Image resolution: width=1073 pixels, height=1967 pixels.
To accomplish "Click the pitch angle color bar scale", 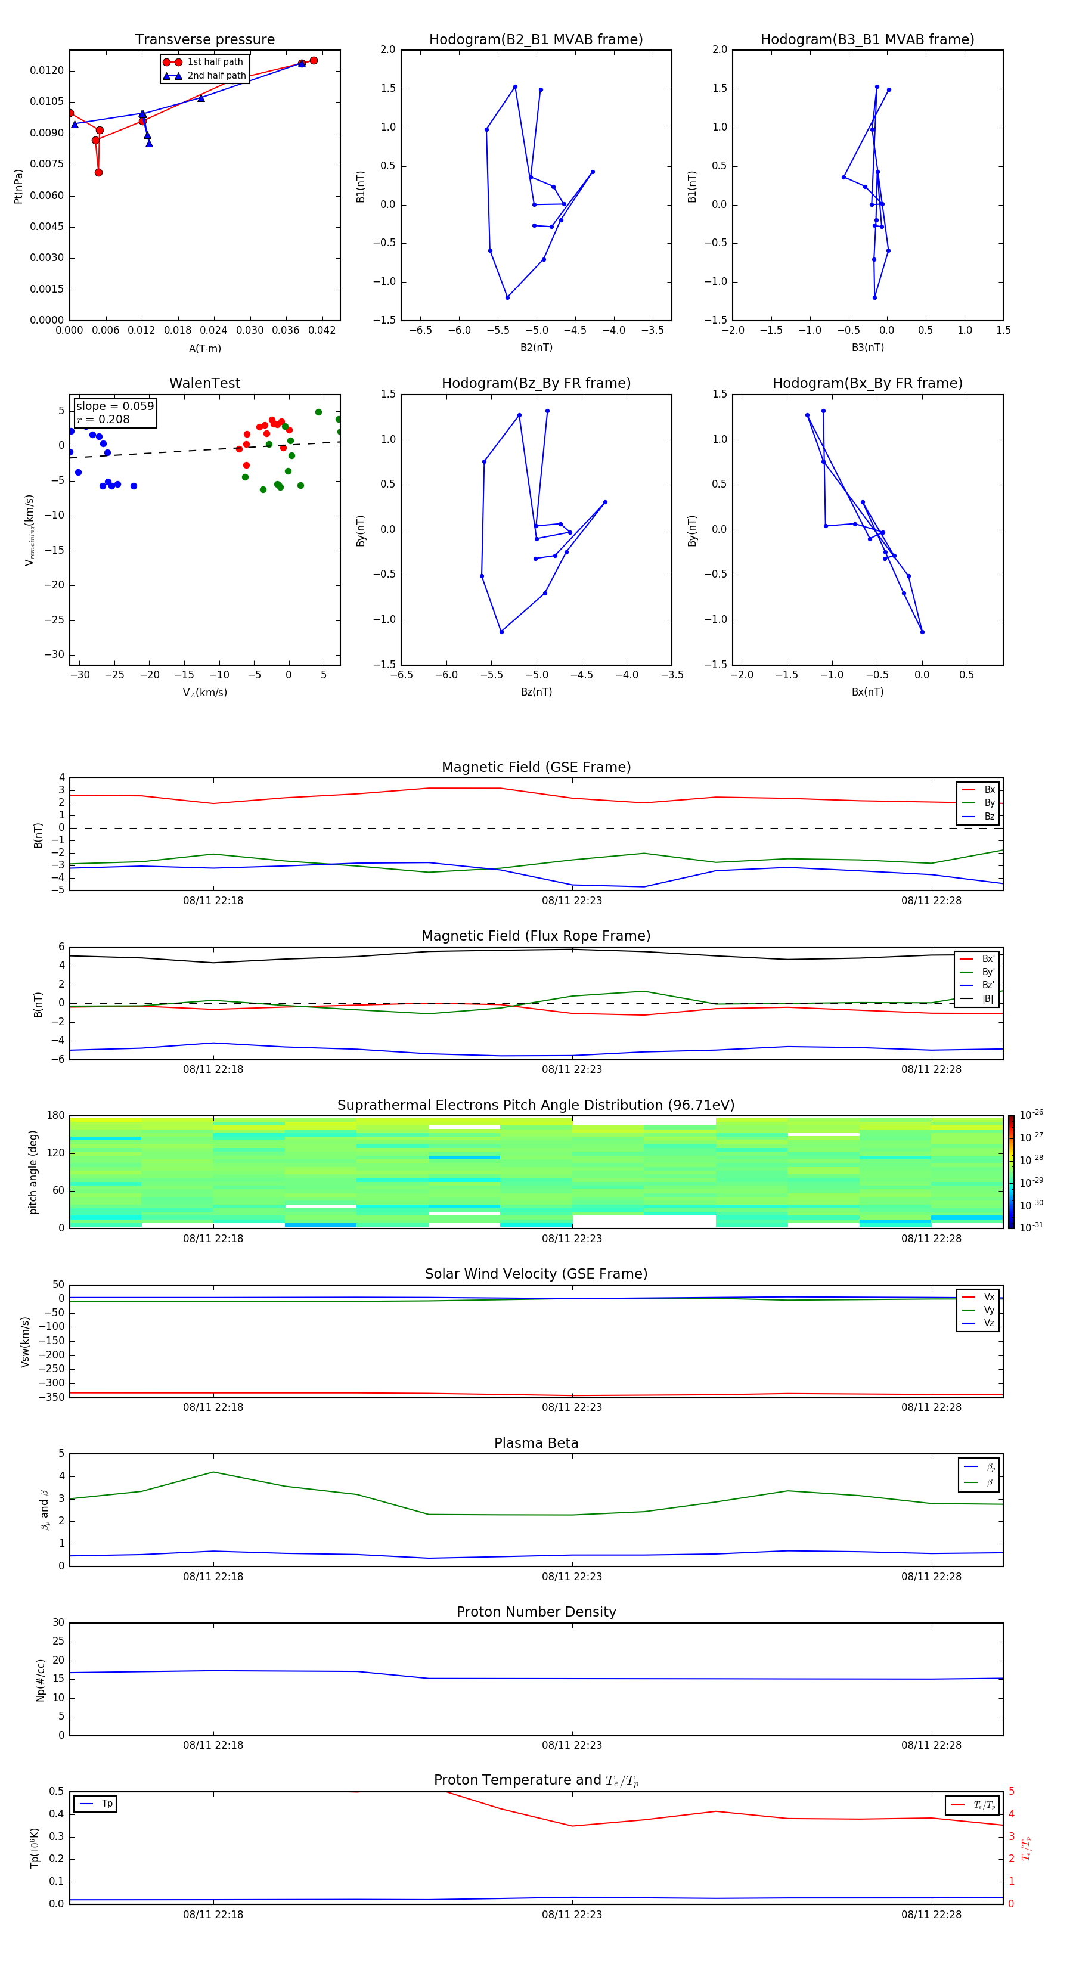I will click(x=1011, y=1172).
